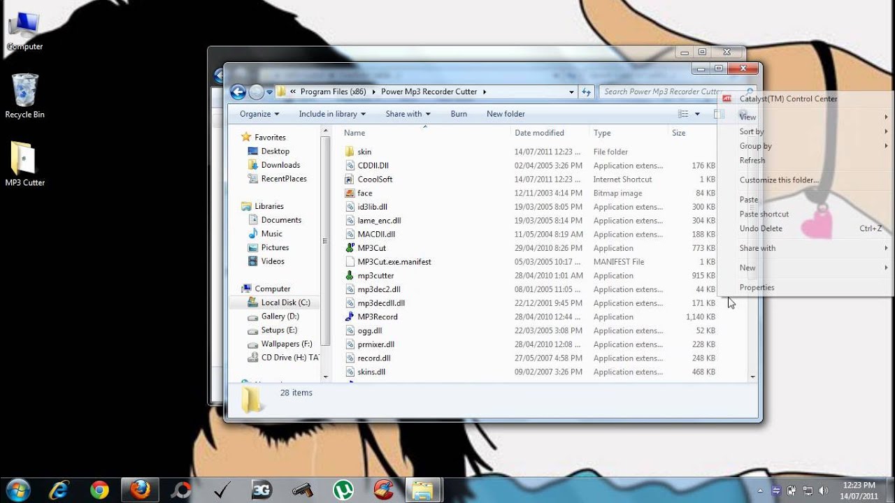Open Internet Explorer from the taskbar

coord(59,490)
